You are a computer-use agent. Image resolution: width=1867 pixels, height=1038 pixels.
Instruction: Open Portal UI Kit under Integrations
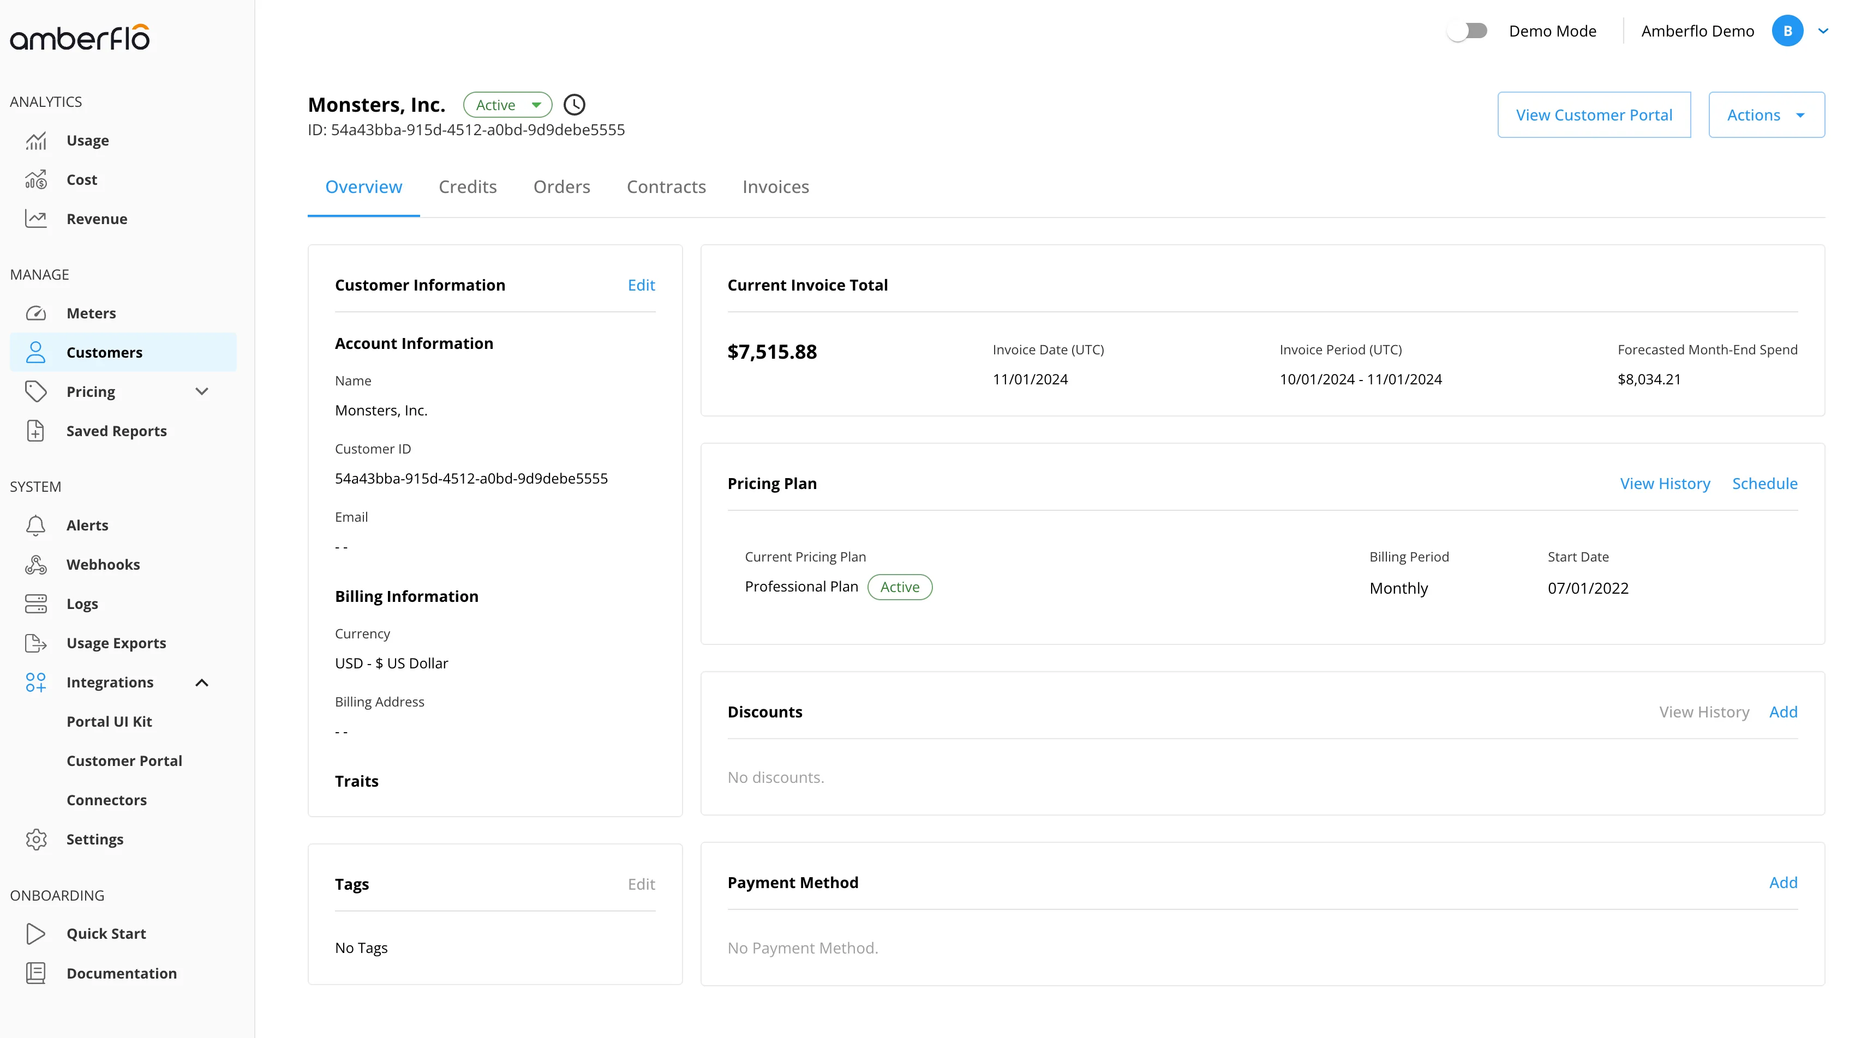(109, 721)
